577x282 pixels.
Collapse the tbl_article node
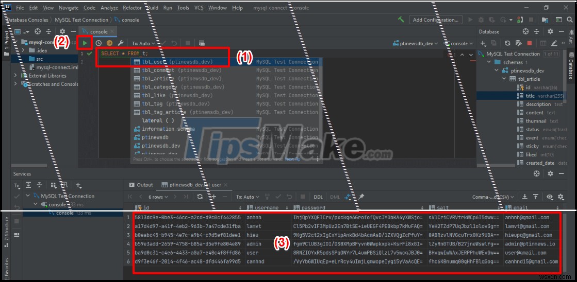pos(504,79)
